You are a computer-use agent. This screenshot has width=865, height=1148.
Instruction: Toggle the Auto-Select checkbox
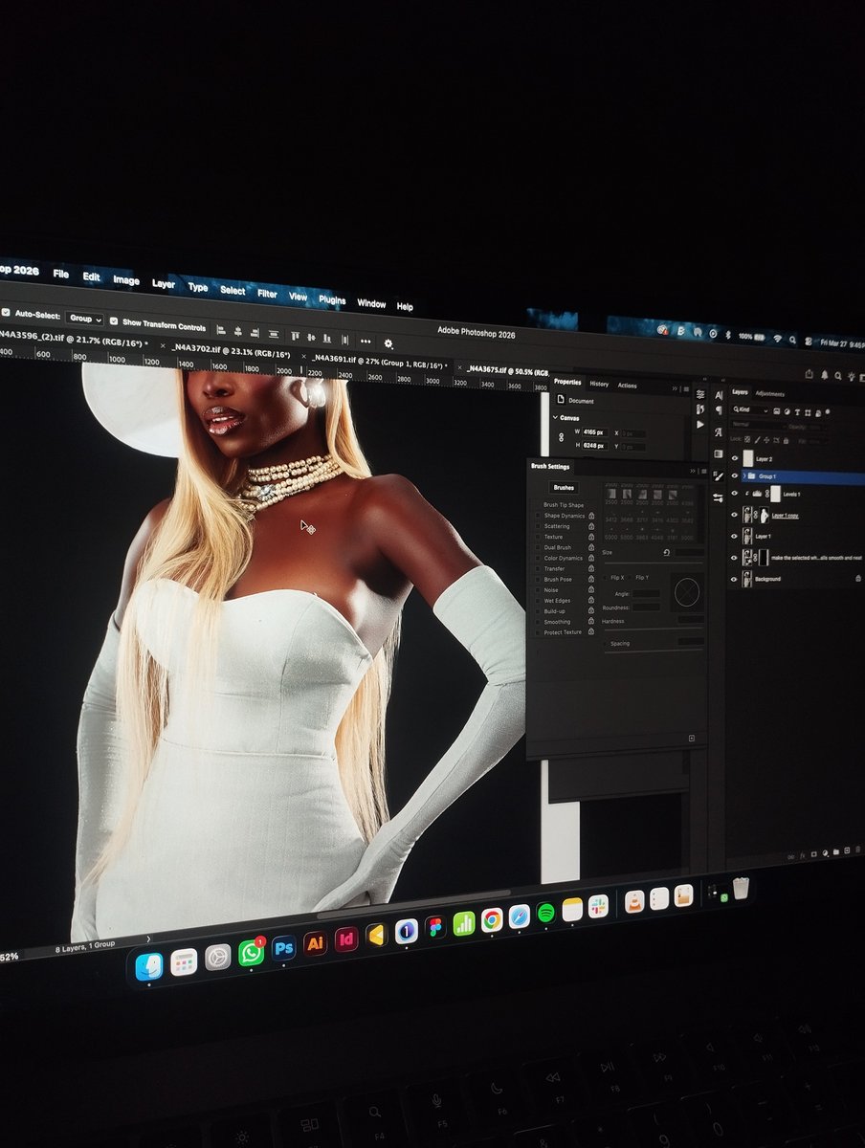coord(4,313)
